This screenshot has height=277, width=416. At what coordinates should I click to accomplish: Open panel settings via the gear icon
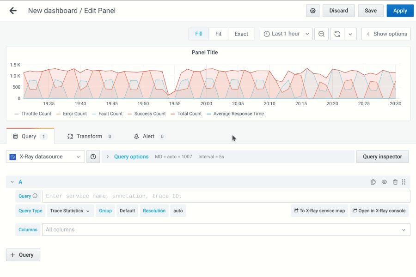312,10
